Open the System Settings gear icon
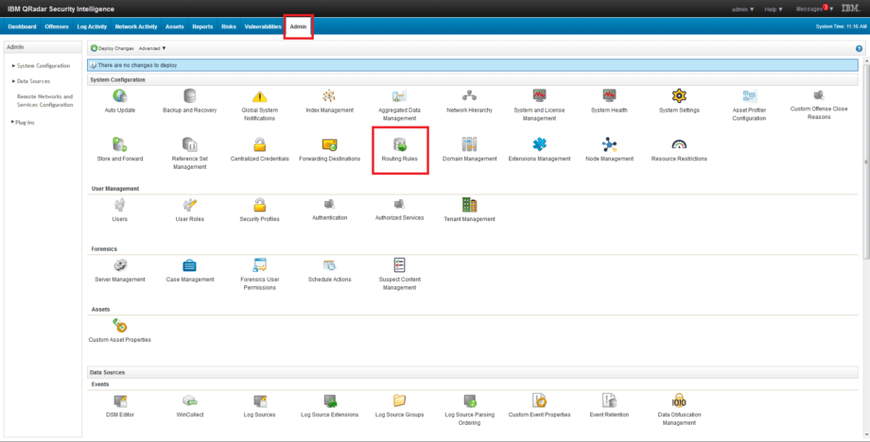 (x=679, y=95)
